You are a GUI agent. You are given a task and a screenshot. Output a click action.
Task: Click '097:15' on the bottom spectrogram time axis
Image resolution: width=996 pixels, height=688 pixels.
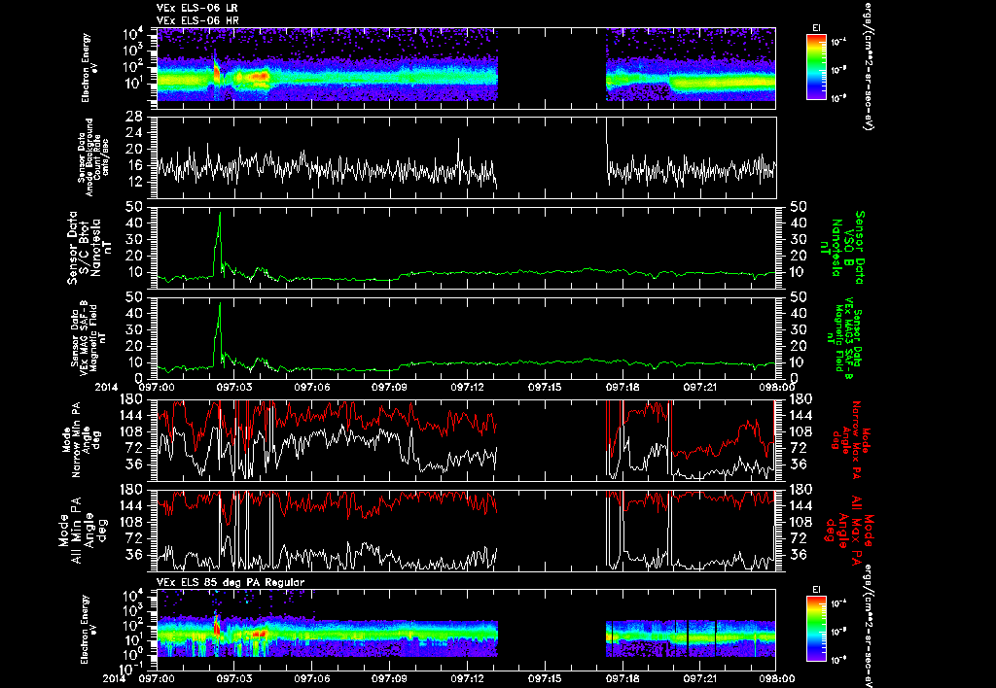[545, 678]
